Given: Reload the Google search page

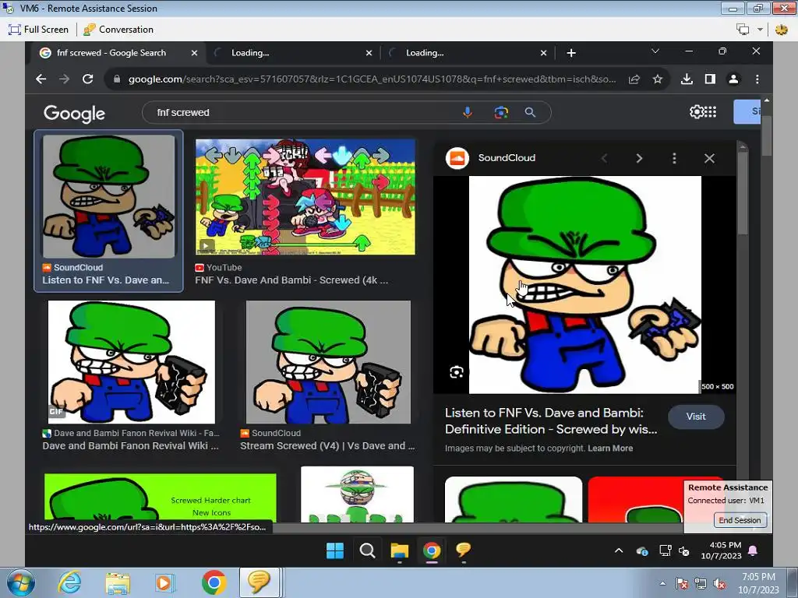Looking at the screenshot, I should tap(87, 79).
